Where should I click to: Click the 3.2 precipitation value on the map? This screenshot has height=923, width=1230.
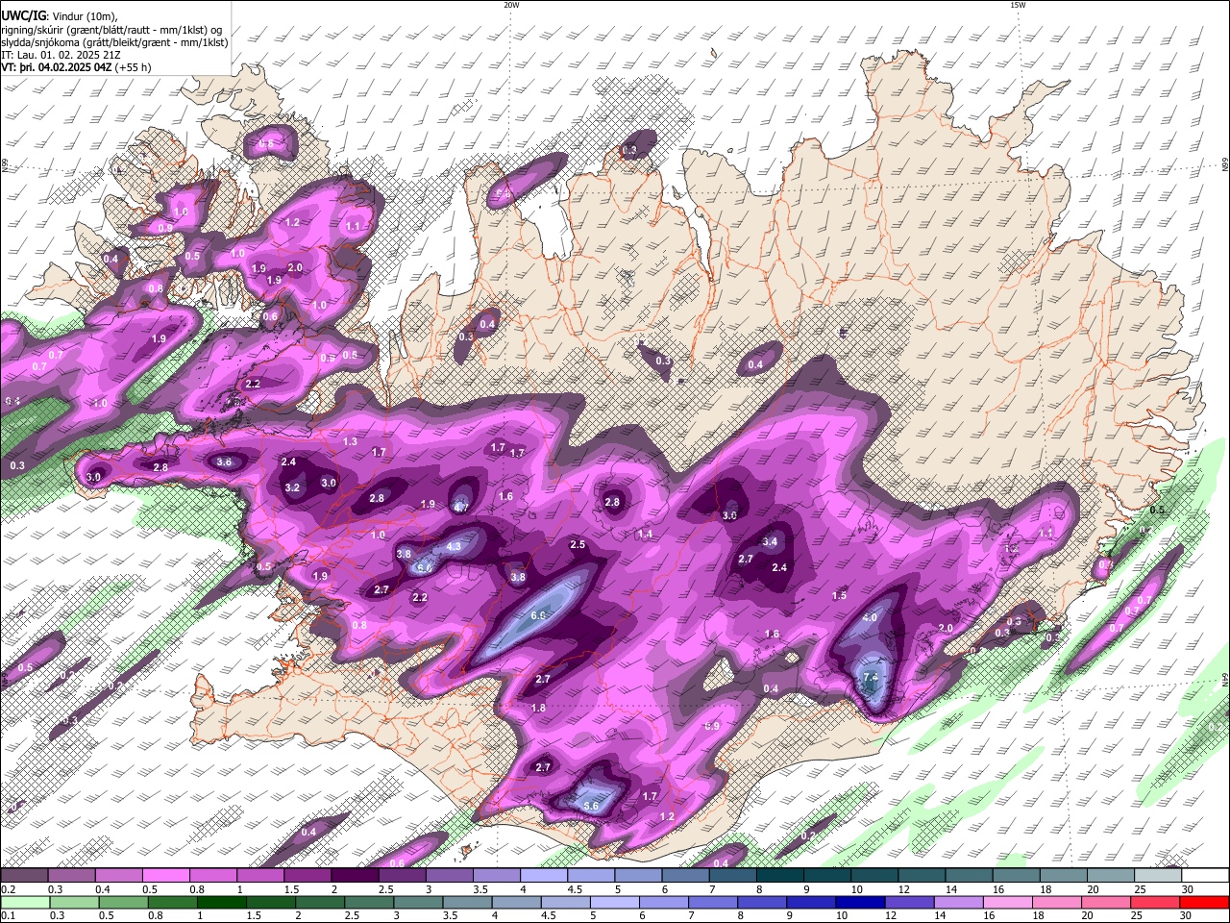292,488
